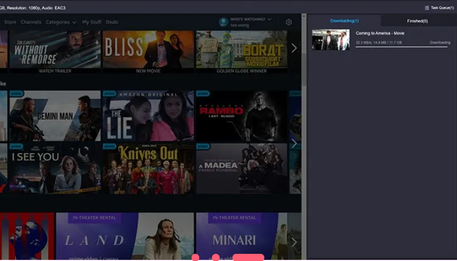This screenshot has height=261, width=457.
Task: Open the Minari in-theater rental card
Action: pyautogui.click(x=242, y=236)
